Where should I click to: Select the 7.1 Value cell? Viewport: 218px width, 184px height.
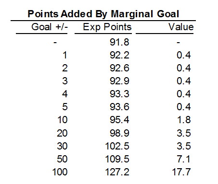(x=184, y=159)
